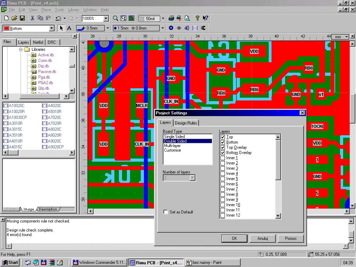This screenshot has width=356, height=267.
Task: Choose the Select arrow pointer tool
Action: click(x=61, y=28)
